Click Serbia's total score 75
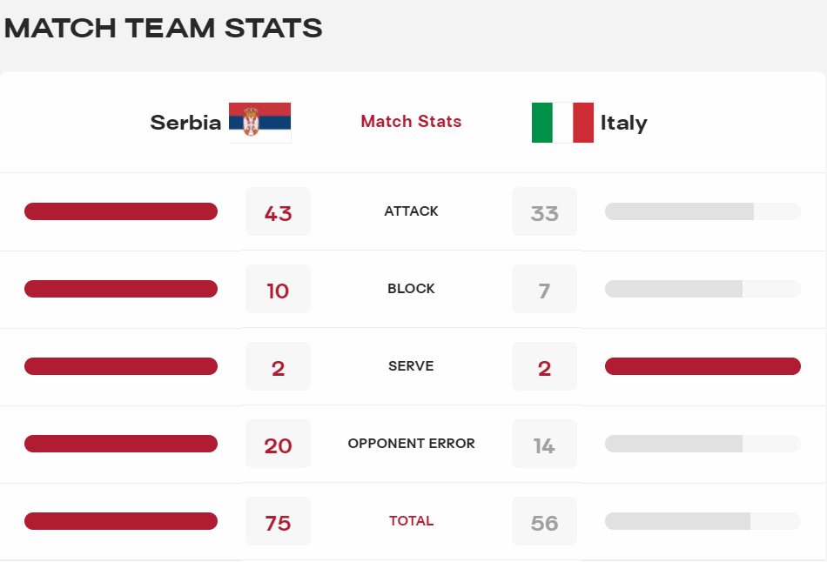Screen dimensions: 827x562 (x=278, y=522)
